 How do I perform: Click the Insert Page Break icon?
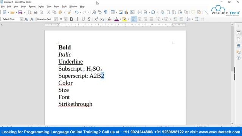click(140, 12)
